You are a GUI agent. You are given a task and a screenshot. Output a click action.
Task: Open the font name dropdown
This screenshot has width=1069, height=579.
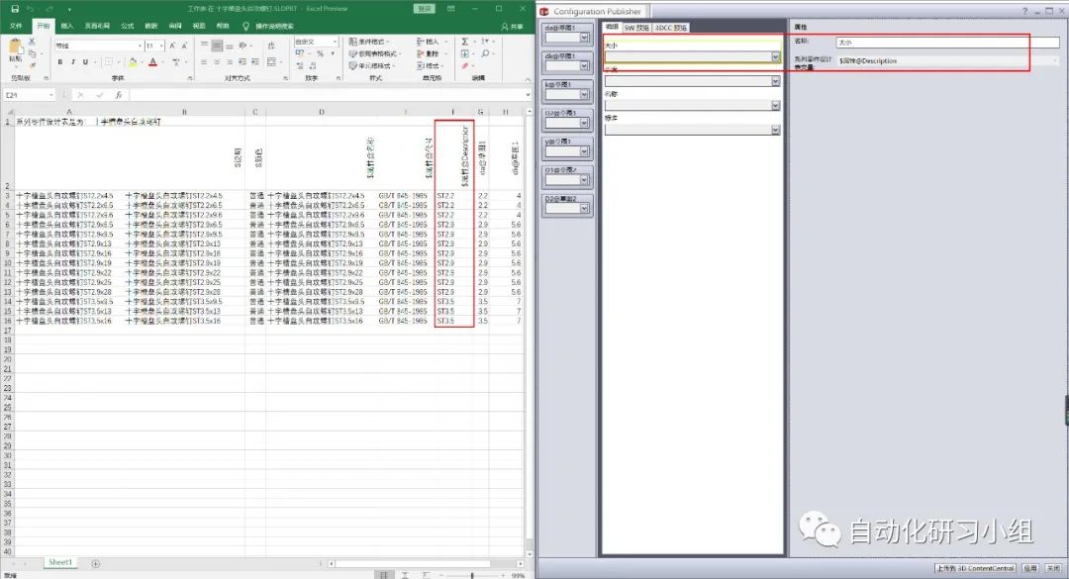pyautogui.click(x=140, y=46)
